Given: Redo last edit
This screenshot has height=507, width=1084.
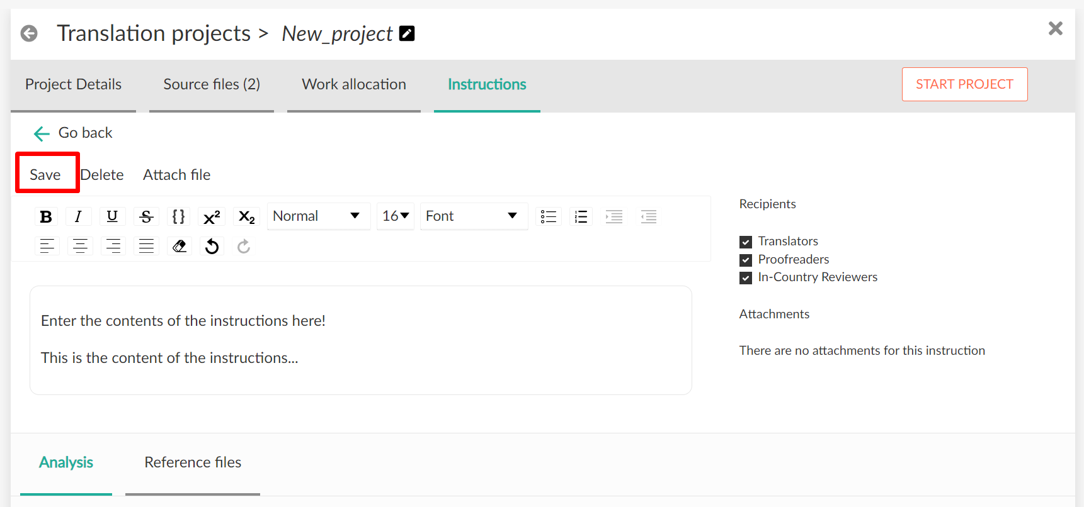Looking at the screenshot, I should 244,246.
